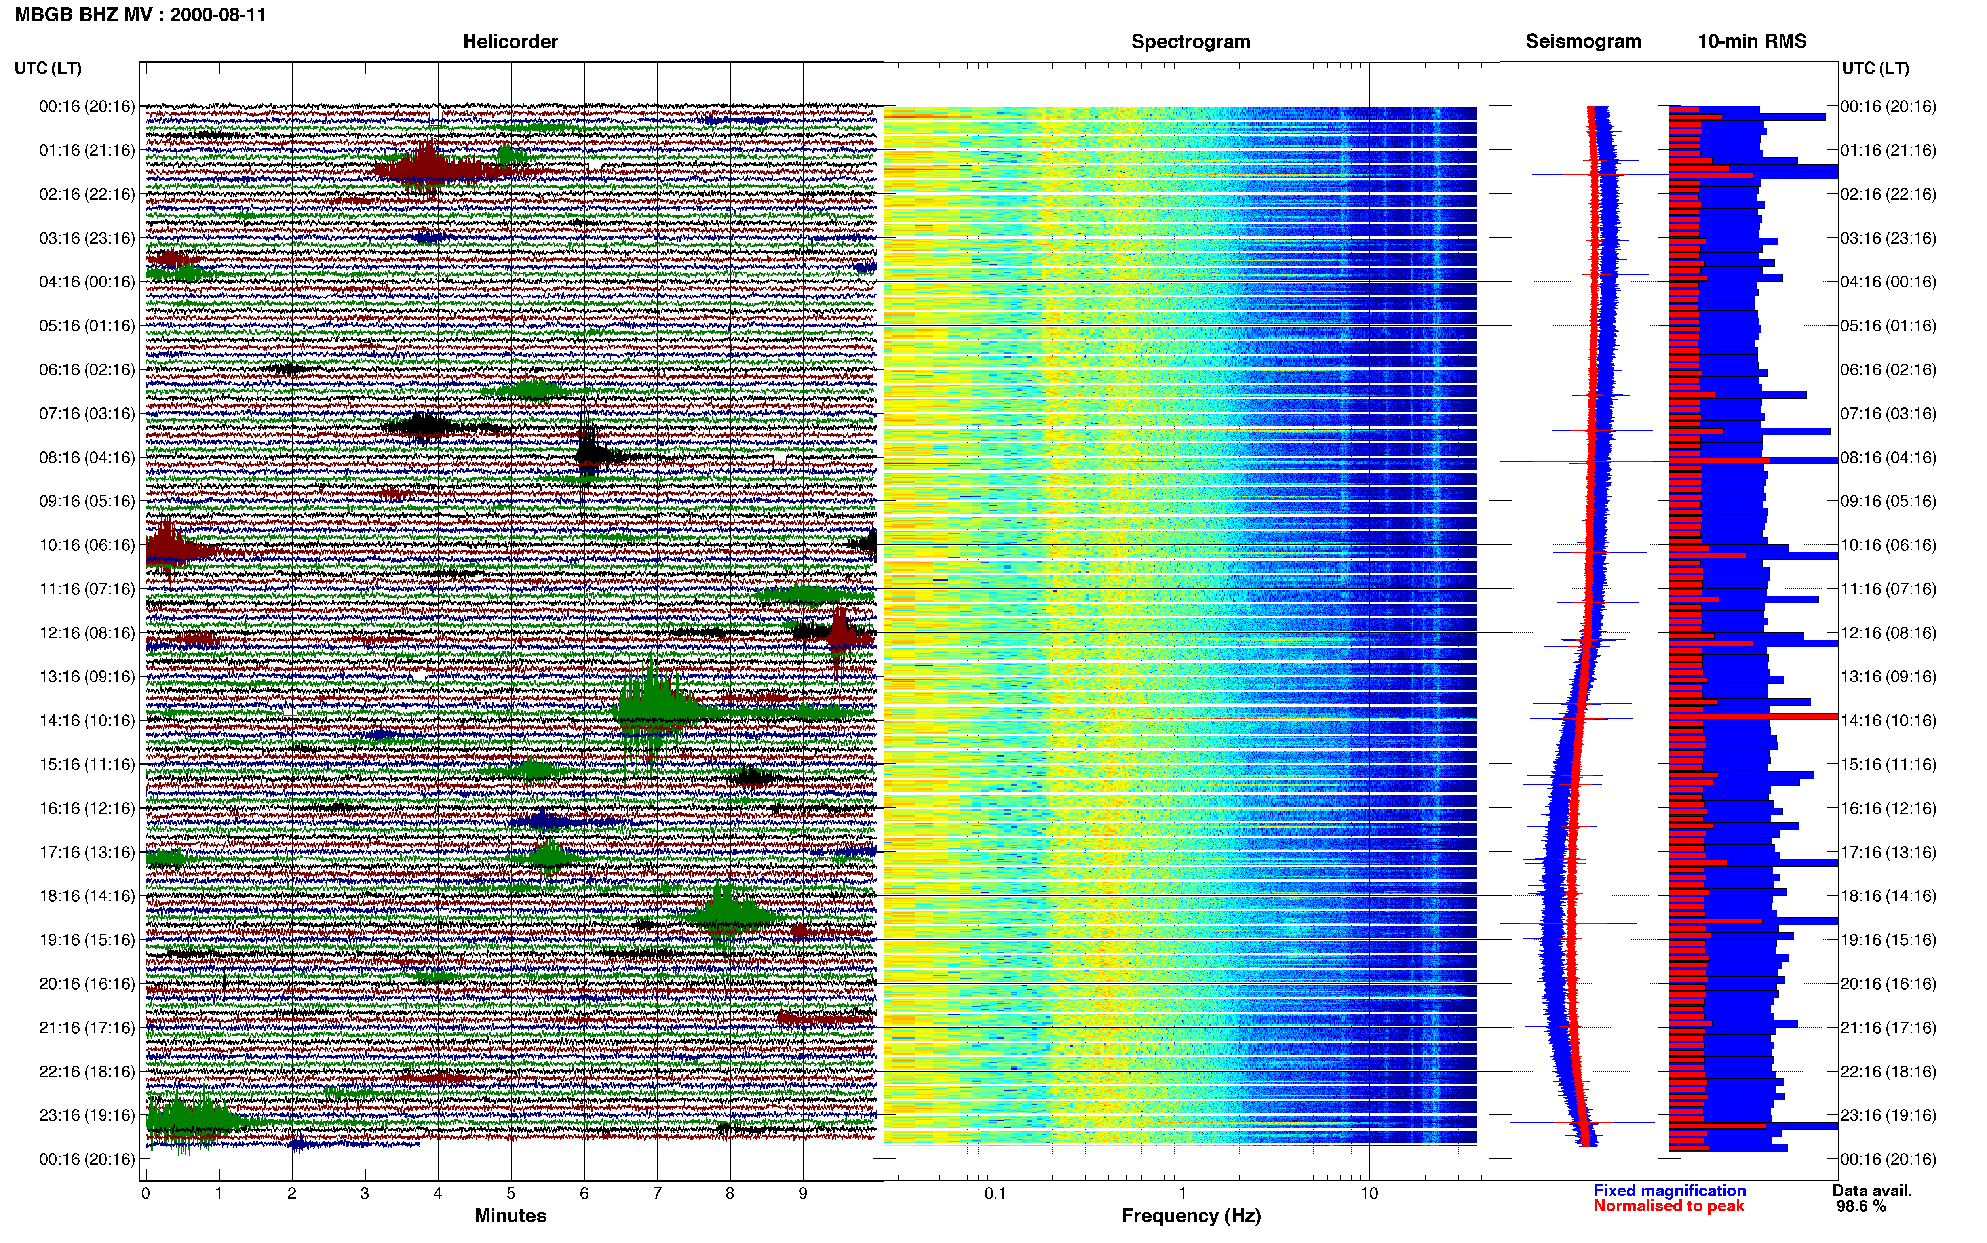
Task: Click right time label '14:16 (10:16)'
Action: (x=1888, y=720)
